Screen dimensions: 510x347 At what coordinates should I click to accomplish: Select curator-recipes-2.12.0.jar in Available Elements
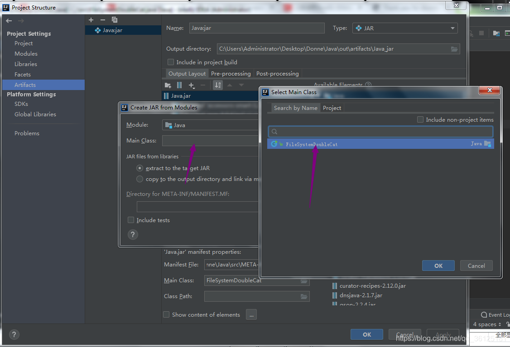(x=372, y=286)
